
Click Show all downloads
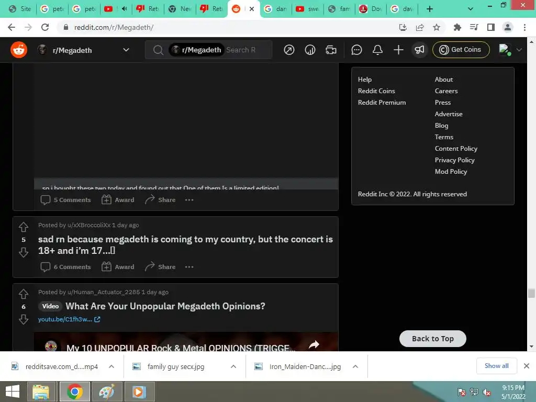point(496,366)
